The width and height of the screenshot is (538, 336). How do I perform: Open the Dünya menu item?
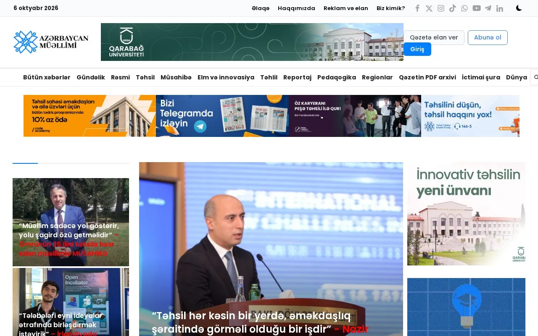[x=517, y=77]
